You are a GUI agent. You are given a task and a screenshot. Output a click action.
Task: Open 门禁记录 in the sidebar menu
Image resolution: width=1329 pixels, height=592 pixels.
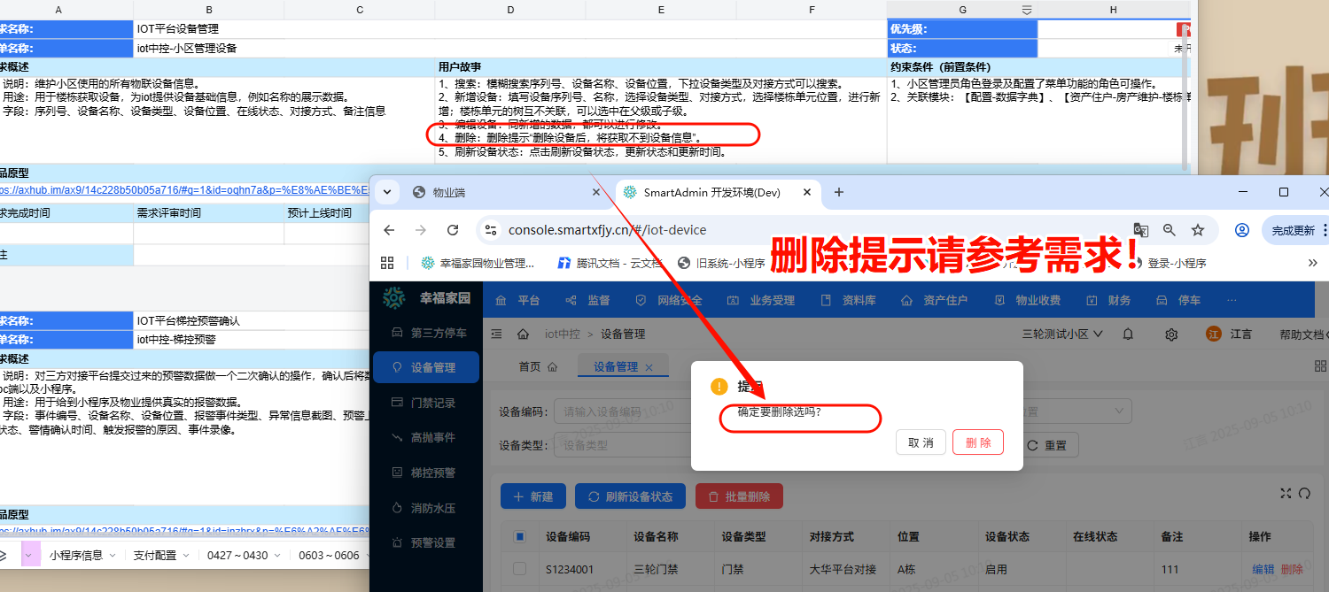[432, 403]
